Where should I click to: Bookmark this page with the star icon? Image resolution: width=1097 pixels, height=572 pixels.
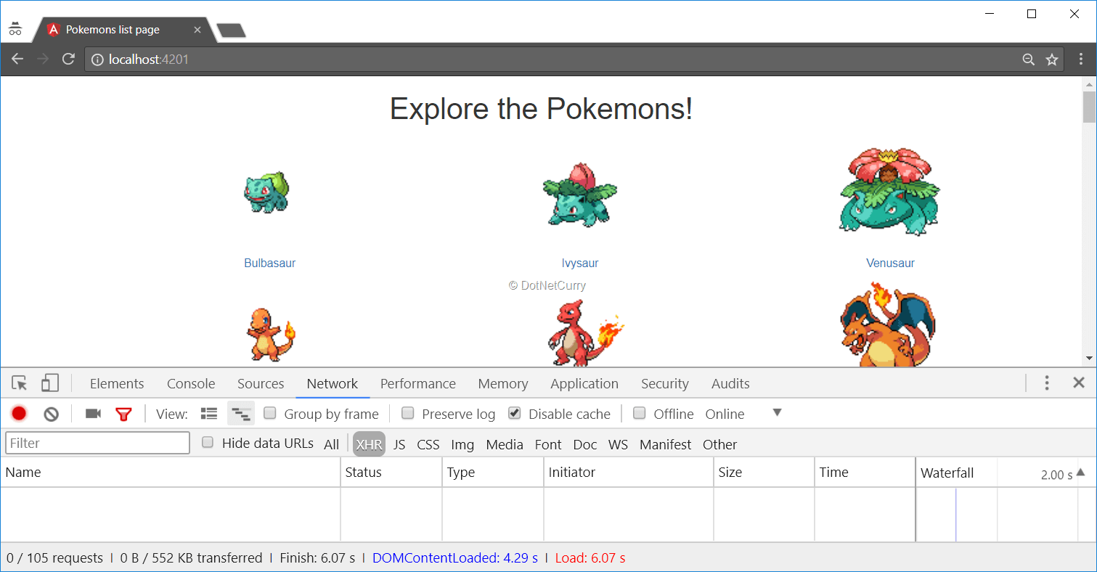pos(1051,60)
